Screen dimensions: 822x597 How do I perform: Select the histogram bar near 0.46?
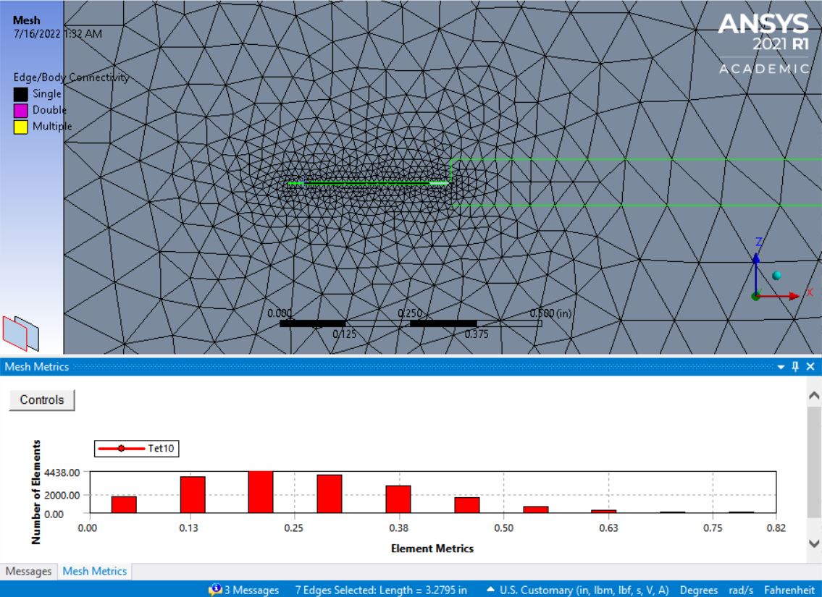[466, 505]
